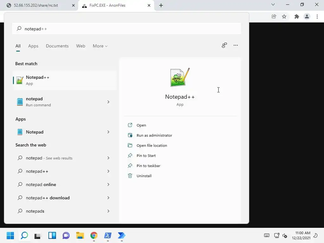This screenshot has height=243, width=324.
Task: Open the notification center moon icon
Action: click(315, 235)
